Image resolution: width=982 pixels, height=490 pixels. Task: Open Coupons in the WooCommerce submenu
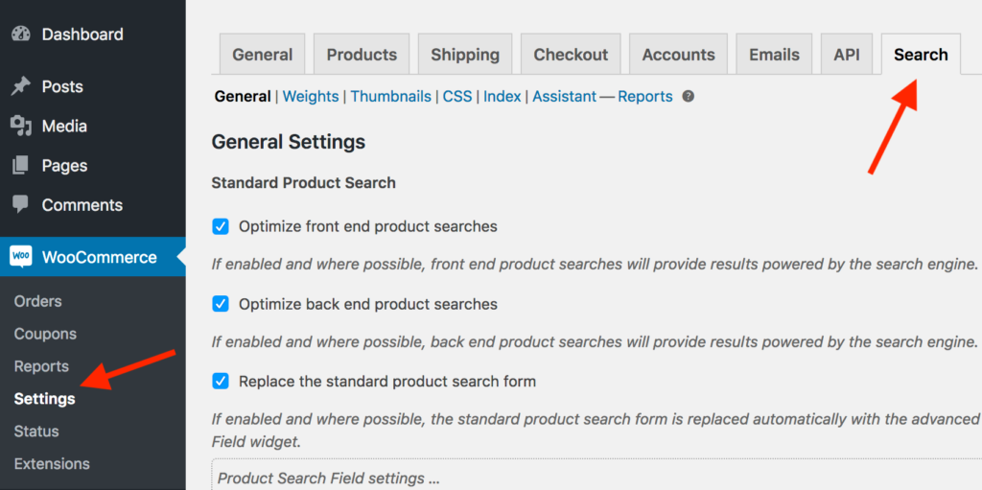(x=45, y=334)
